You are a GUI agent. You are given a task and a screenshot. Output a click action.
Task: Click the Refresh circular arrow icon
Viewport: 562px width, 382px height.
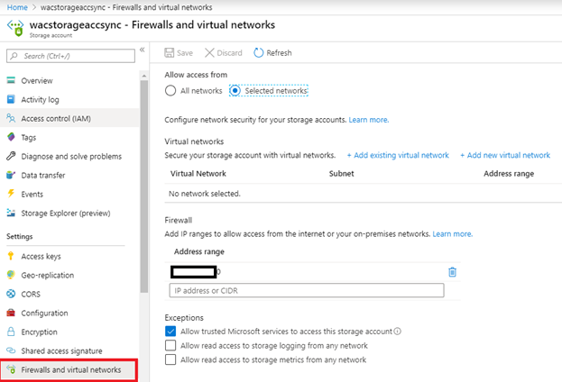(258, 52)
